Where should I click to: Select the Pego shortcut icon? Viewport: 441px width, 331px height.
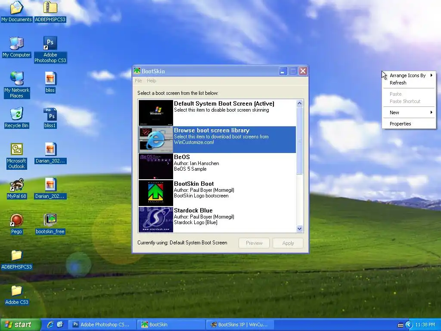(17, 224)
